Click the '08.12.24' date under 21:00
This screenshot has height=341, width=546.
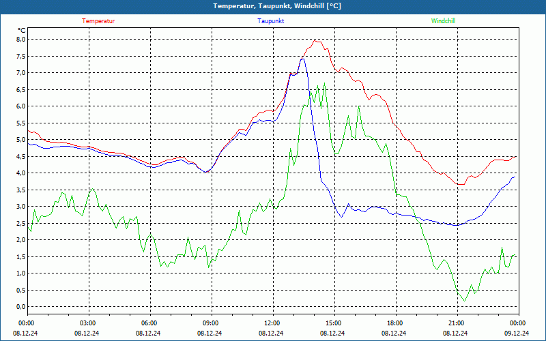(455, 333)
